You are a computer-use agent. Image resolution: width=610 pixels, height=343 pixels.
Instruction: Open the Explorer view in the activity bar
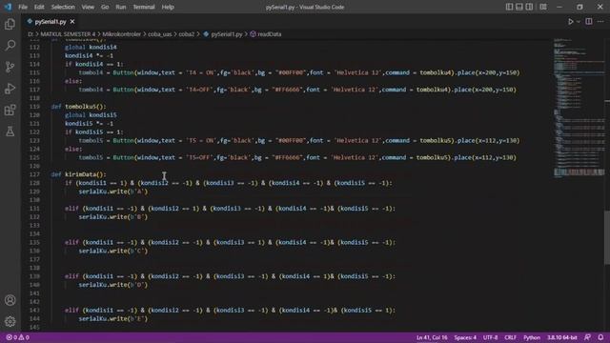[x=10, y=24]
